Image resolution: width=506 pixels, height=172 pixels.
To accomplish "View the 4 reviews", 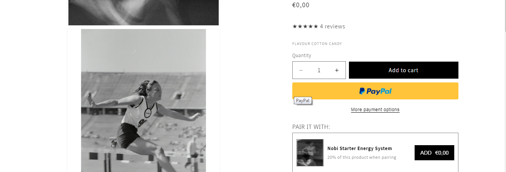I will 332,26.
